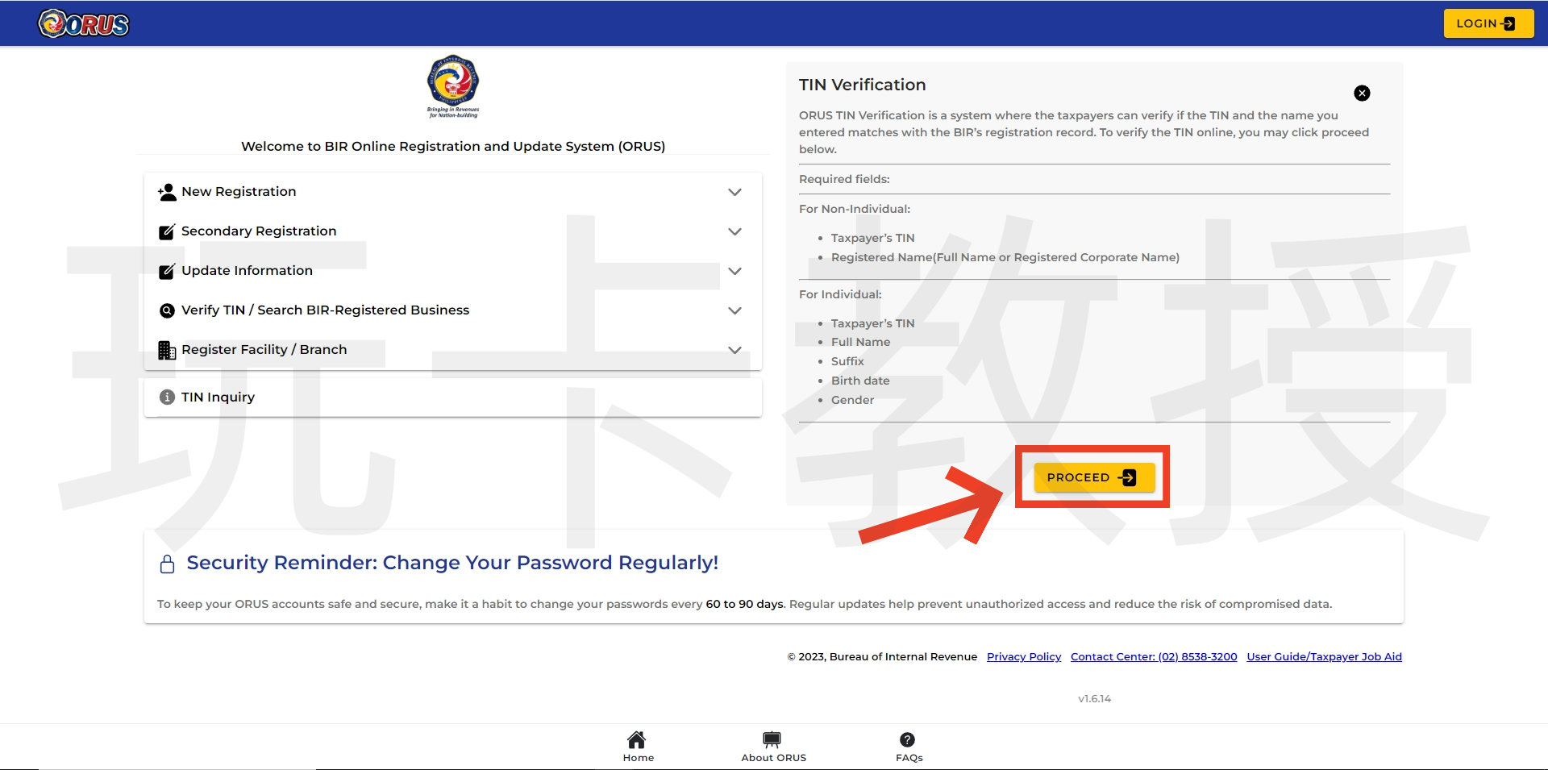
Task: Click the Verify TIN magnifier icon
Action: [x=167, y=310]
